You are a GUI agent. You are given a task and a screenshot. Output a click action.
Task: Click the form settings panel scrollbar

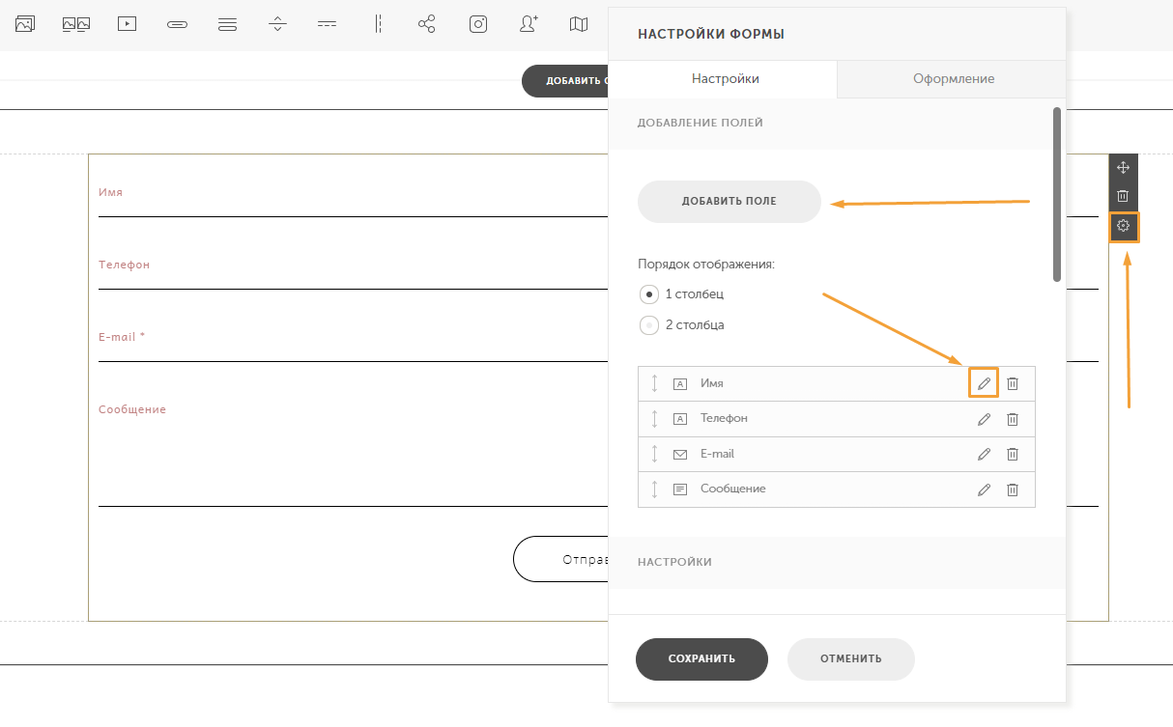point(1057,193)
